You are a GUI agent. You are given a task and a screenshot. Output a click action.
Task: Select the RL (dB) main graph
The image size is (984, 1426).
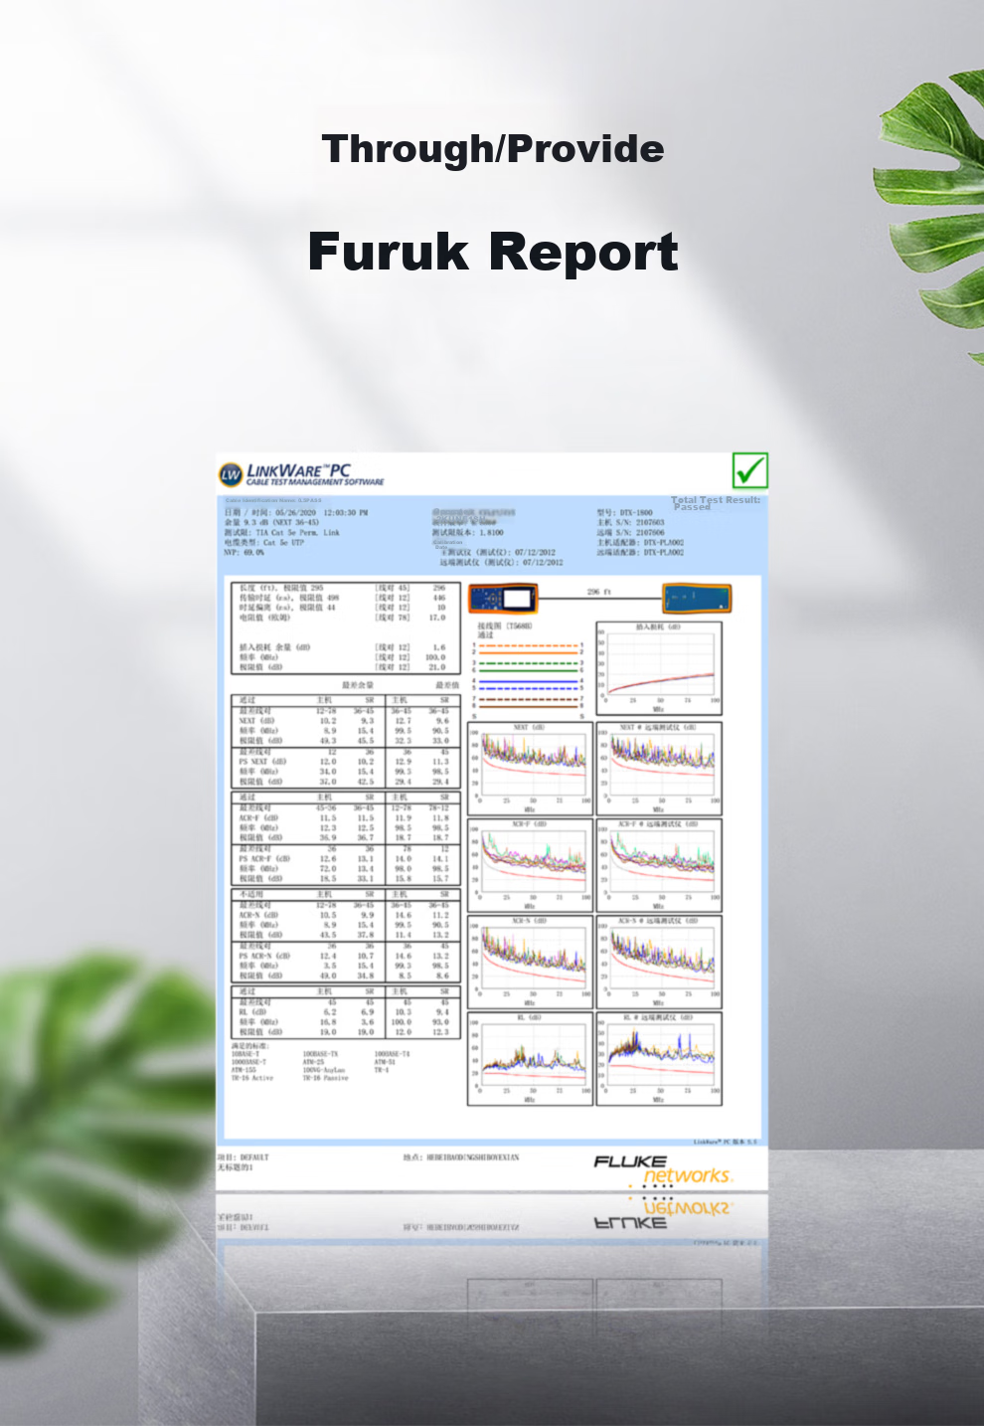point(530,1058)
